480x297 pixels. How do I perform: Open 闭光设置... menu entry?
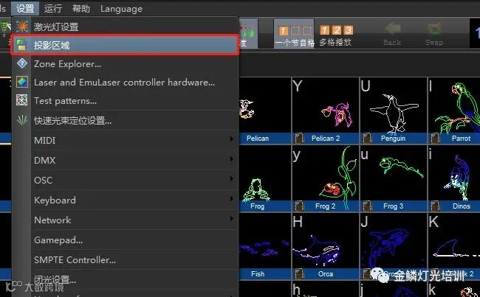[125, 279]
